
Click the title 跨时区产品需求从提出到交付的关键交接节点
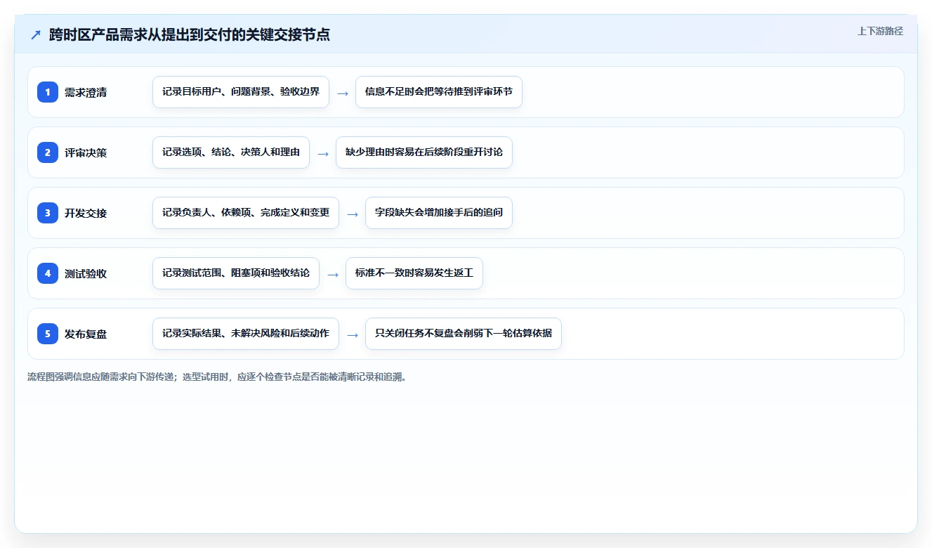click(190, 34)
